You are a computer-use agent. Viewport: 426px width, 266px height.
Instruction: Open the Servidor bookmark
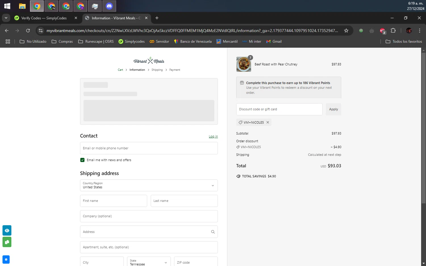point(159,41)
